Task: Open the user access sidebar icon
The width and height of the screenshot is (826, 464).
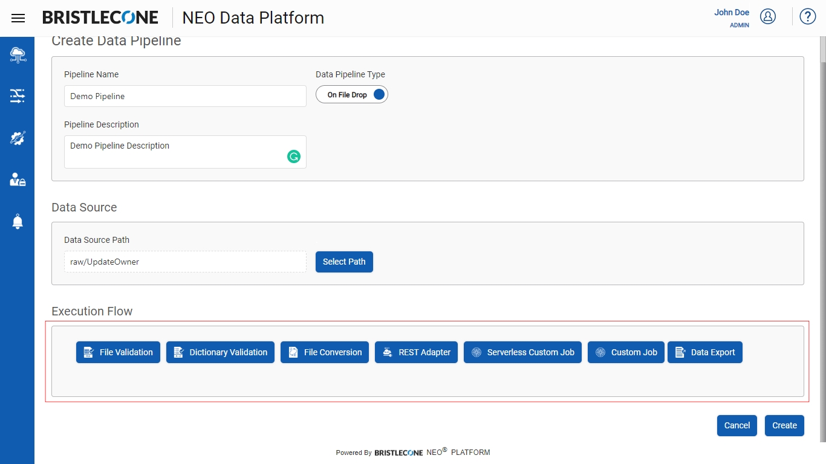Action: tap(18, 179)
